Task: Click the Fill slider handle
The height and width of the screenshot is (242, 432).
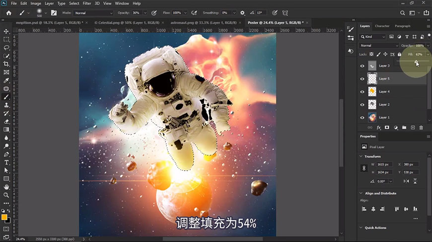Action: pos(416,62)
